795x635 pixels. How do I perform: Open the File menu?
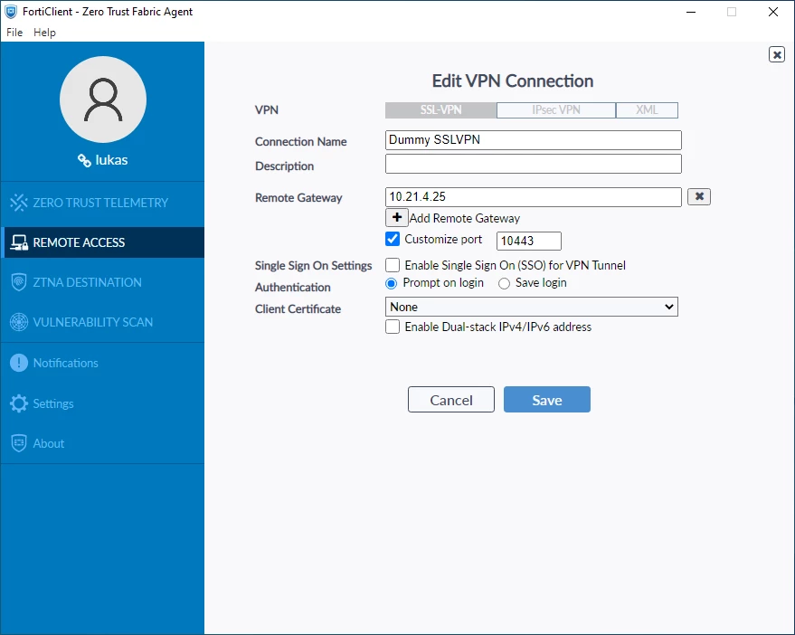click(14, 32)
